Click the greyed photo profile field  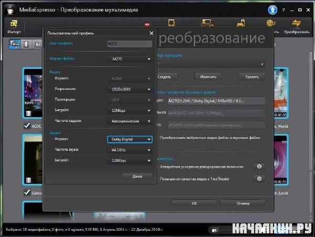(216, 125)
